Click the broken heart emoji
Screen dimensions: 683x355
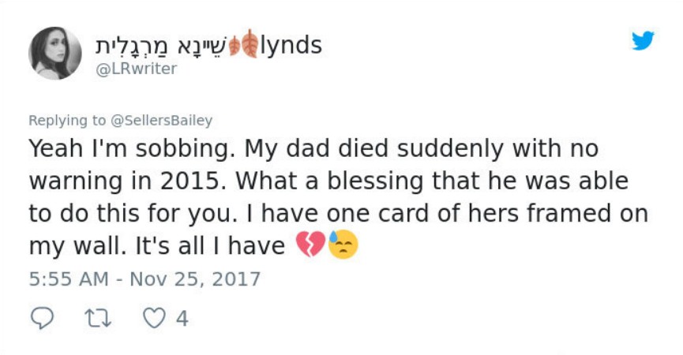click(x=310, y=246)
